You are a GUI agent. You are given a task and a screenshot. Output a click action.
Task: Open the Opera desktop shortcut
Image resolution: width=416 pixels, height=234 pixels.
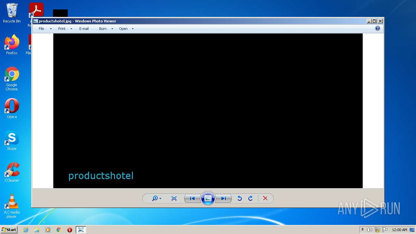coord(12,108)
